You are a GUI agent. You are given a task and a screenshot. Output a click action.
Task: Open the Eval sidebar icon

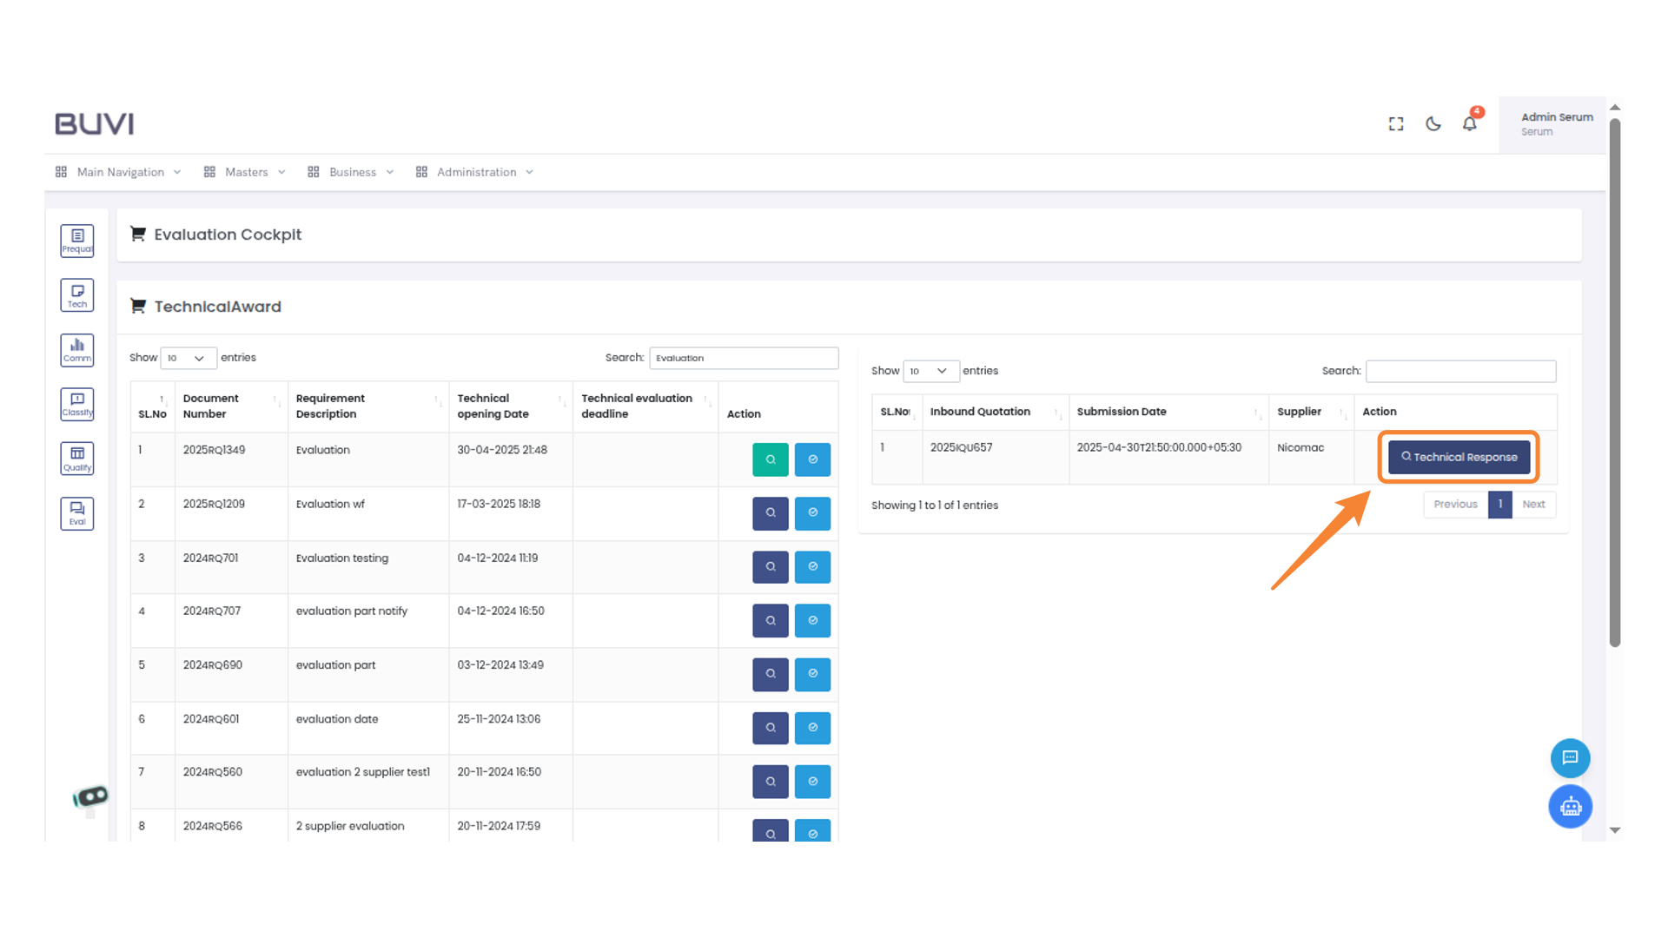point(77,513)
